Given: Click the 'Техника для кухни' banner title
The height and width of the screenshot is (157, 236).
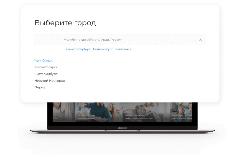Looking at the screenshot, I should click(x=86, y=115).
